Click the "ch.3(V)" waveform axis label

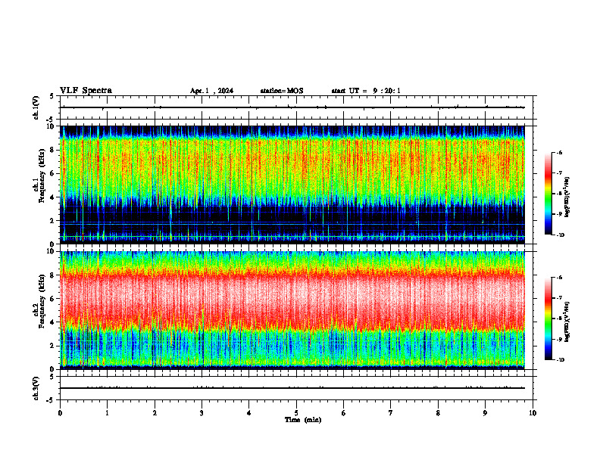point(36,388)
